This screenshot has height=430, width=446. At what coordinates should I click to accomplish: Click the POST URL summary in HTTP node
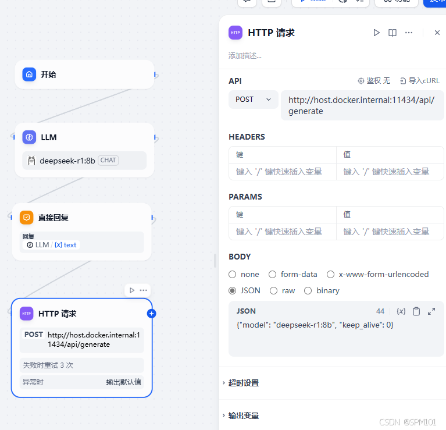pos(81,340)
